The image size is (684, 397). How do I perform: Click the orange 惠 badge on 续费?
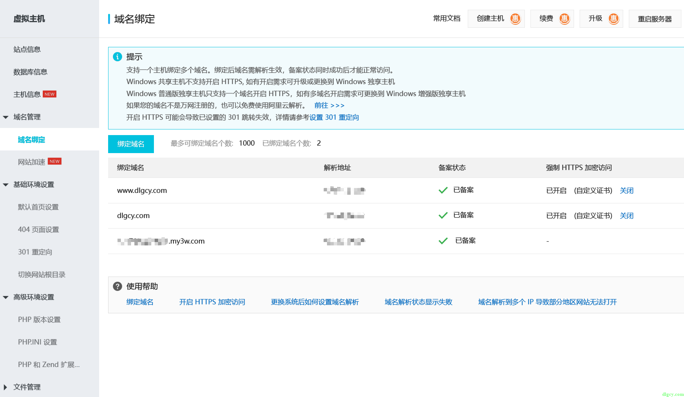(x=564, y=18)
